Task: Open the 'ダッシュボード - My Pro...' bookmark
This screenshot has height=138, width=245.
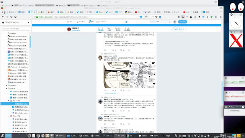Action: 18,67
